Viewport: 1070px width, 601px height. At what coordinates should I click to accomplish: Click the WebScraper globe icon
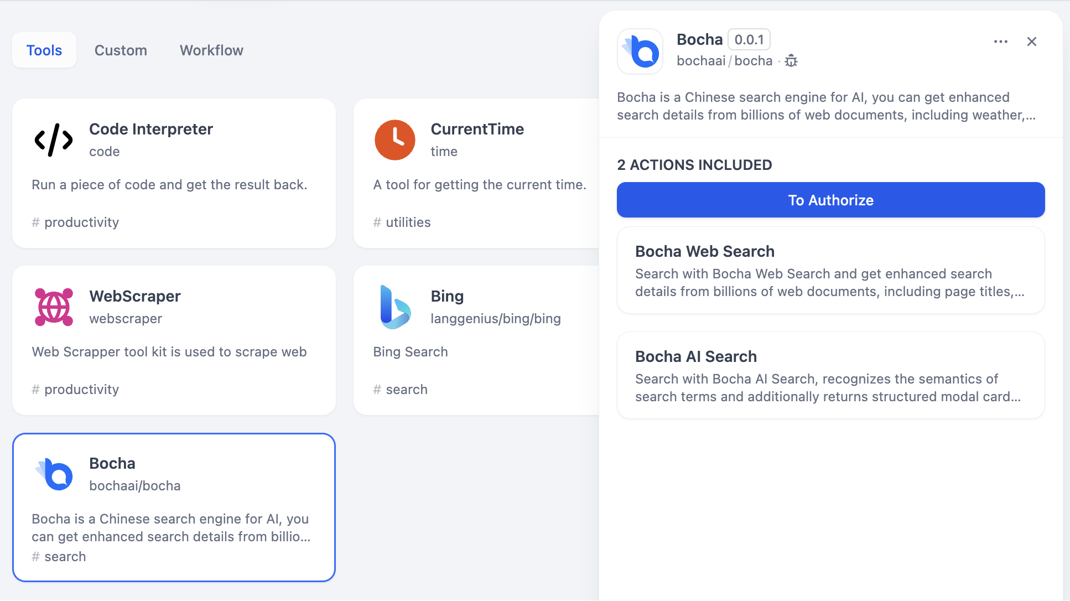(x=54, y=307)
